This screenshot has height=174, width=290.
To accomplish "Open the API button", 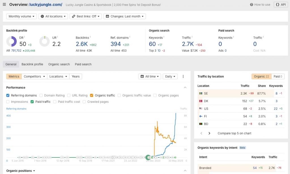I will coord(281,5).
